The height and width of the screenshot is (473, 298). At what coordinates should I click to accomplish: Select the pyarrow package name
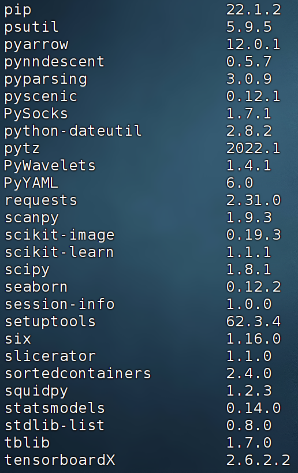point(36,45)
